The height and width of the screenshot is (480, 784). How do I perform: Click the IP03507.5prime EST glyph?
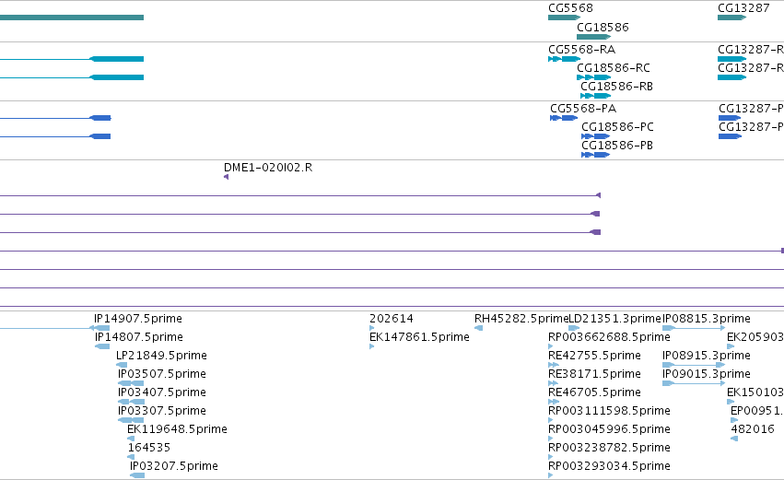pyautogui.click(x=131, y=383)
